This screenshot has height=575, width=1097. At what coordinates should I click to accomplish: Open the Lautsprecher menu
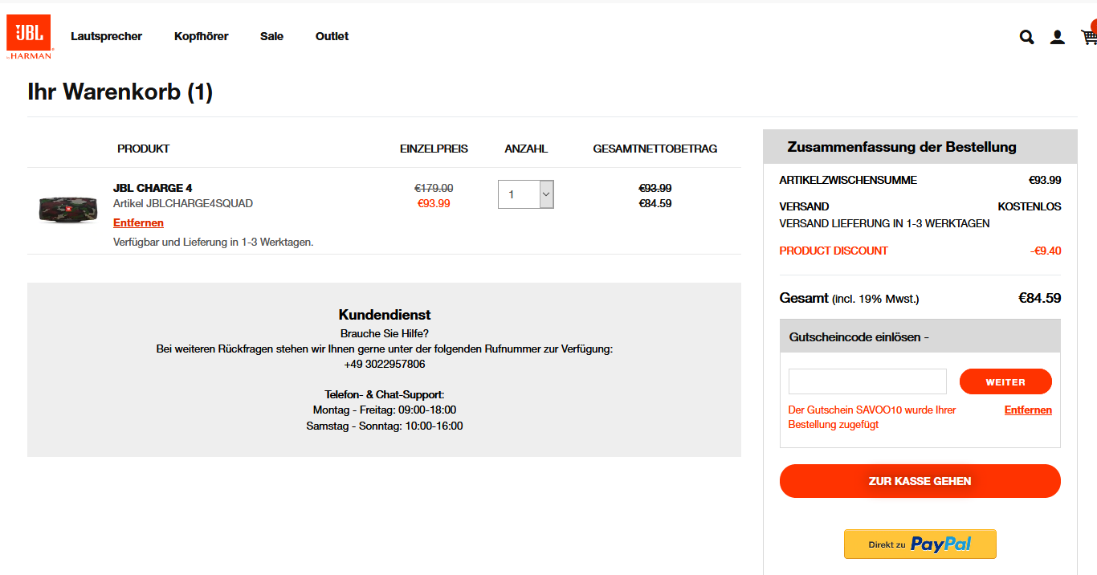pyautogui.click(x=106, y=36)
